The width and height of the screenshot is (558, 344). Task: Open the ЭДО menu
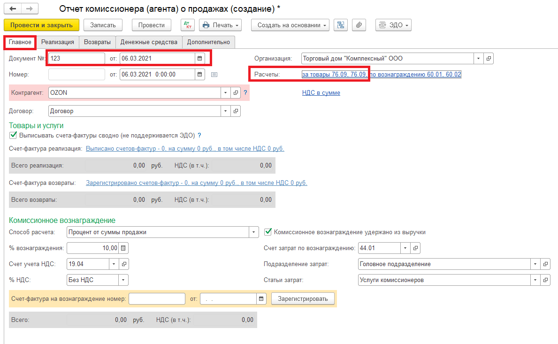click(393, 25)
